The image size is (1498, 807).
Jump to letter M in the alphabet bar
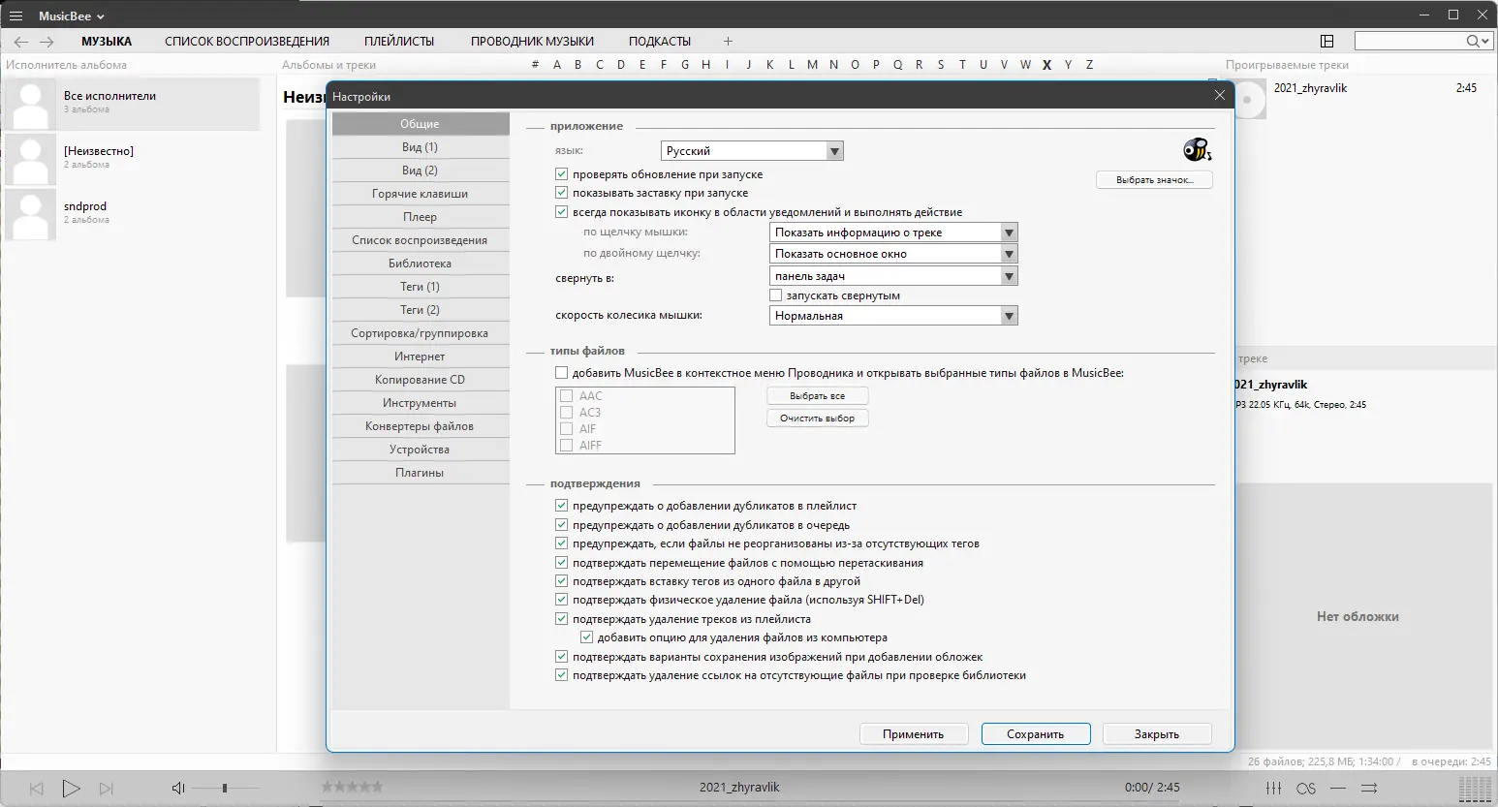point(812,65)
